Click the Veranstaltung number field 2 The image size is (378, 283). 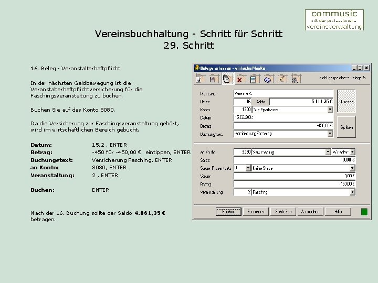click(243, 192)
